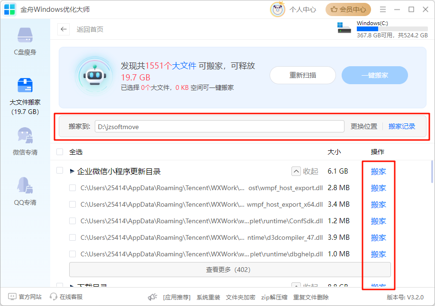Image resolution: width=435 pixels, height=306 pixels.
Task: Check the wmpf_host_export.dll file checkbox
Action: pos(72,188)
